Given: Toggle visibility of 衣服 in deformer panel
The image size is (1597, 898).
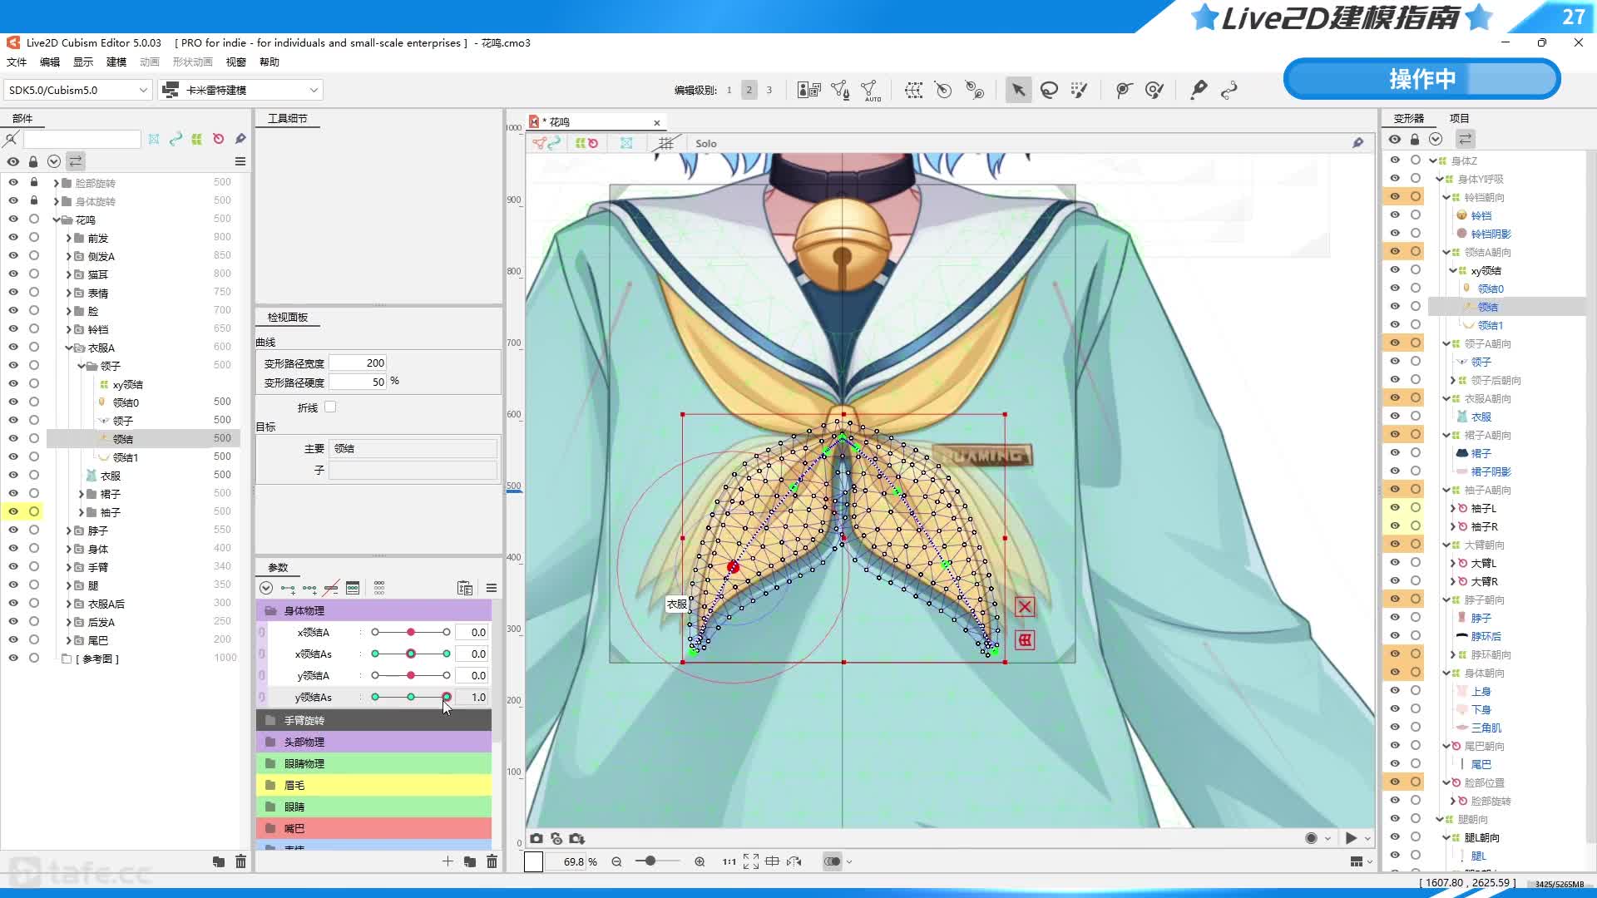Looking at the screenshot, I should pyautogui.click(x=1395, y=416).
